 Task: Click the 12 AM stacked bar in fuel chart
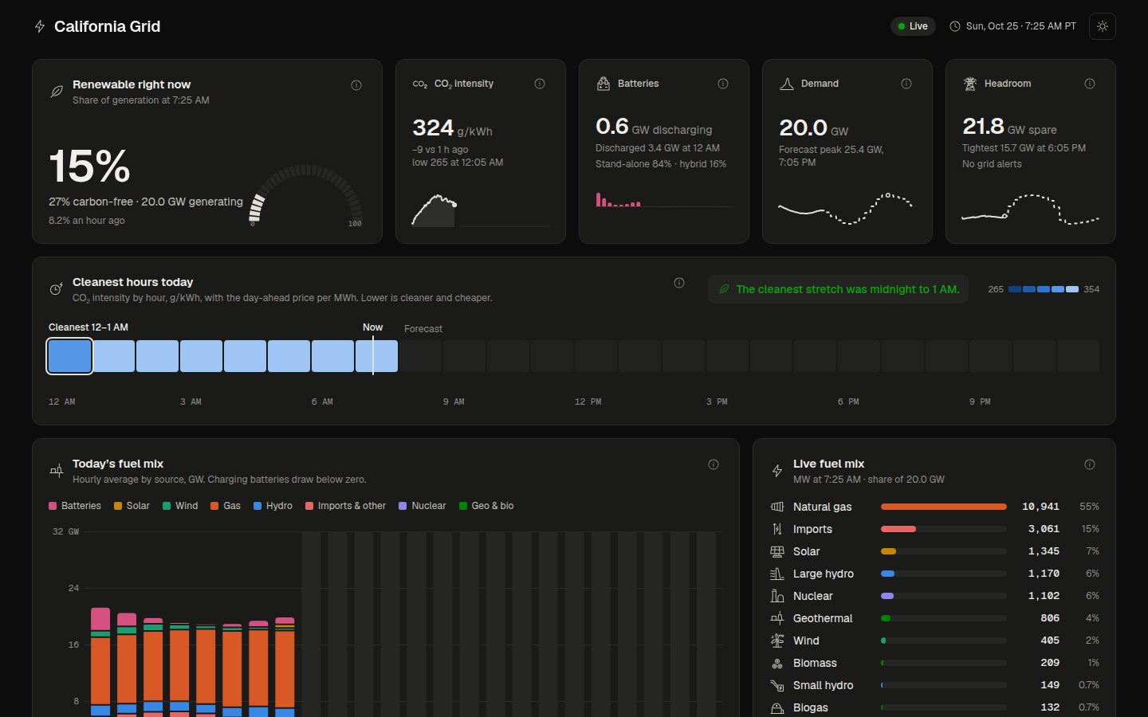tap(100, 662)
